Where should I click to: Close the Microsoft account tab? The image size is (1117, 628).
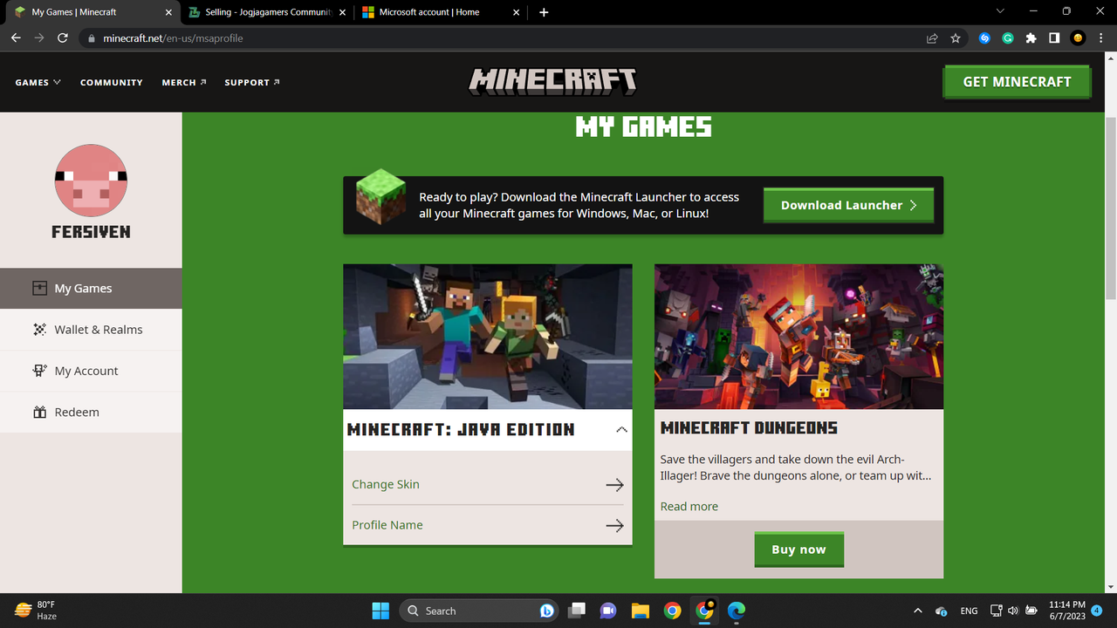[x=517, y=12]
